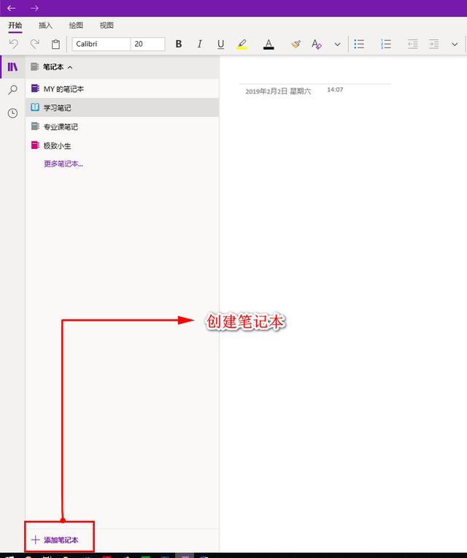Viewport: 467px width, 558px height.
Task: Toggle bold formatting
Action: [179, 44]
